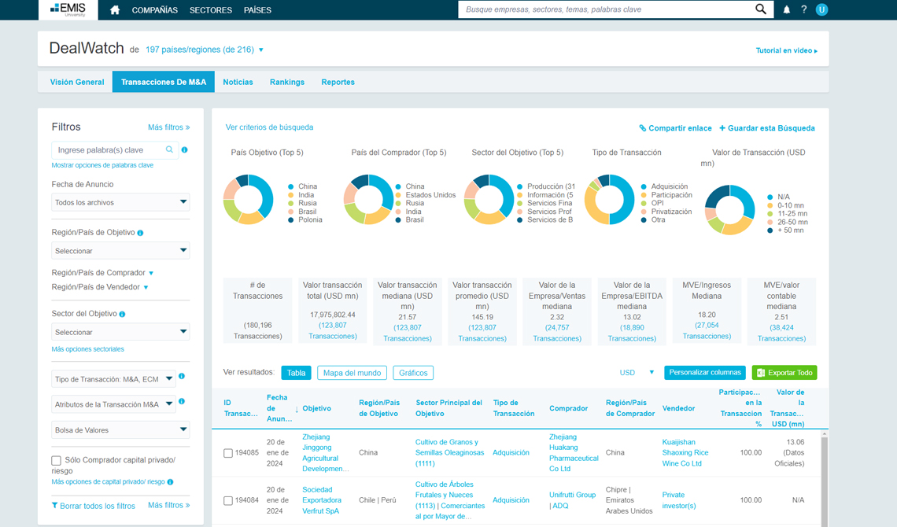
Task: Switch to Reportes tab
Action: 338,82
